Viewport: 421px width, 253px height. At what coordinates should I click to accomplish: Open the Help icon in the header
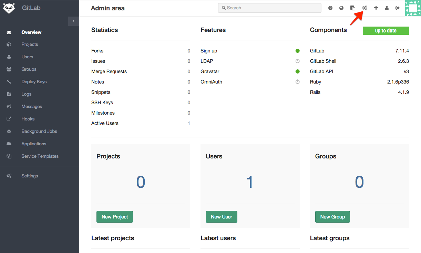click(330, 8)
